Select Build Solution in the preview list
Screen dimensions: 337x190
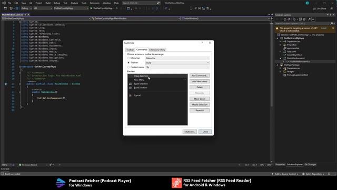157,88
